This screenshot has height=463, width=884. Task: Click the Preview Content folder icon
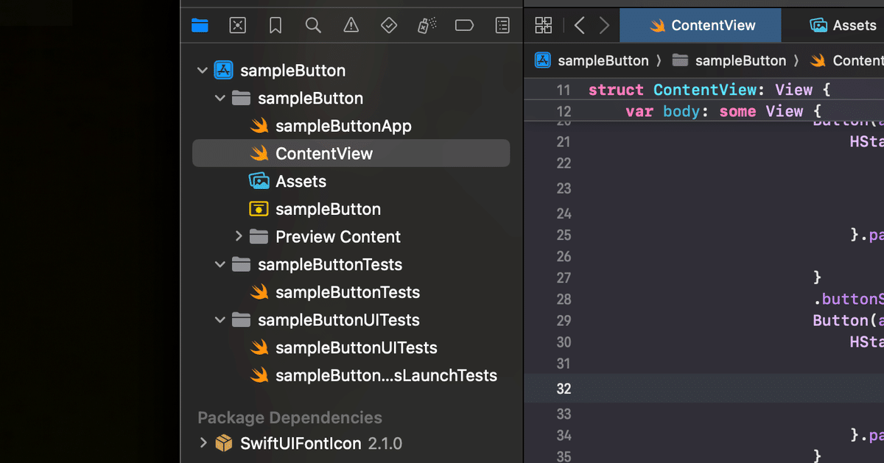click(x=259, y=236)
